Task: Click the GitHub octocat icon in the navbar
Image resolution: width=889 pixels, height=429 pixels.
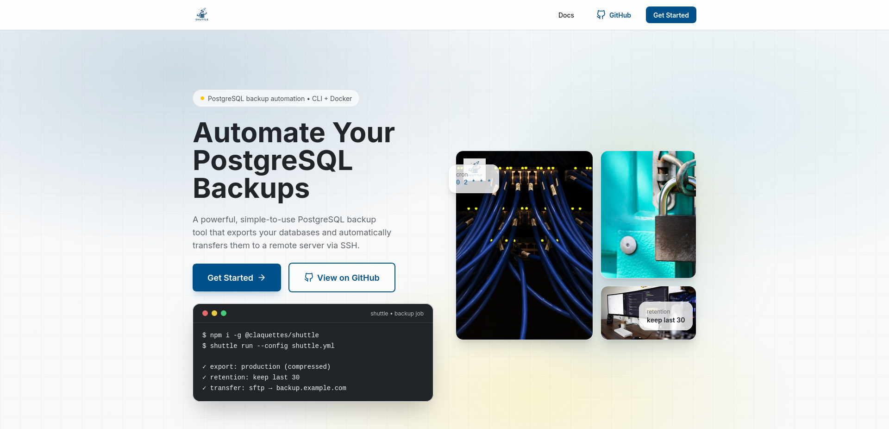Action: [x=601, y=15]
